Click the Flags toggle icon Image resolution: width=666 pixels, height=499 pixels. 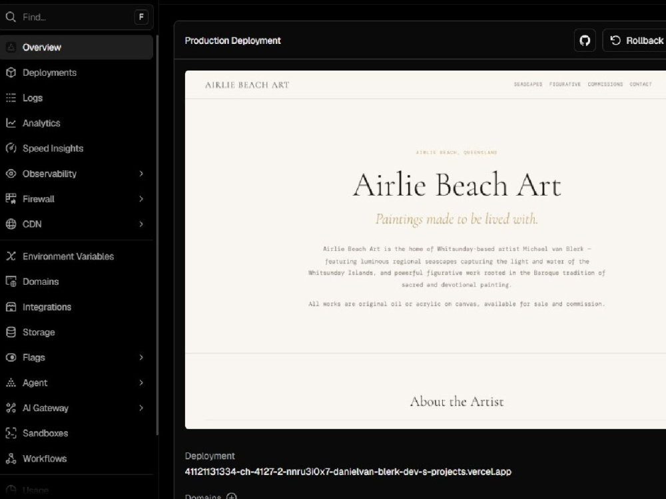click(x=11, y=357)
